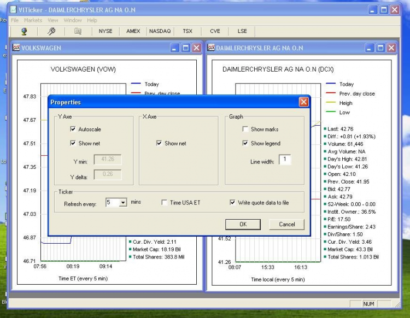Select the LSE market toolbar button

coord(242,31)
